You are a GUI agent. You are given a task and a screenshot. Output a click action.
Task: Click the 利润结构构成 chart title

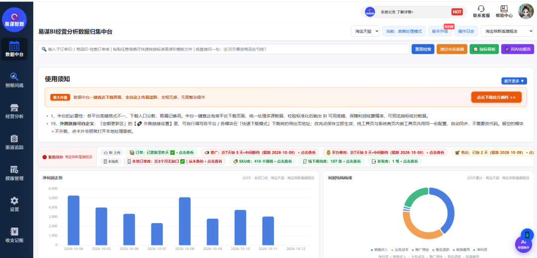coord(340,178)
